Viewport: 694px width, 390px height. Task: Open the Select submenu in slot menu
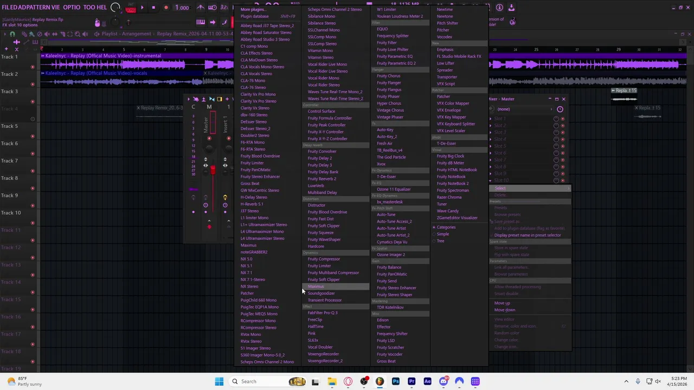(530, 188)
